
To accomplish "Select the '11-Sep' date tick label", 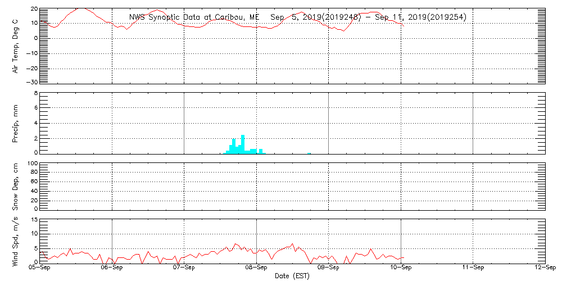I will (473, 268).
